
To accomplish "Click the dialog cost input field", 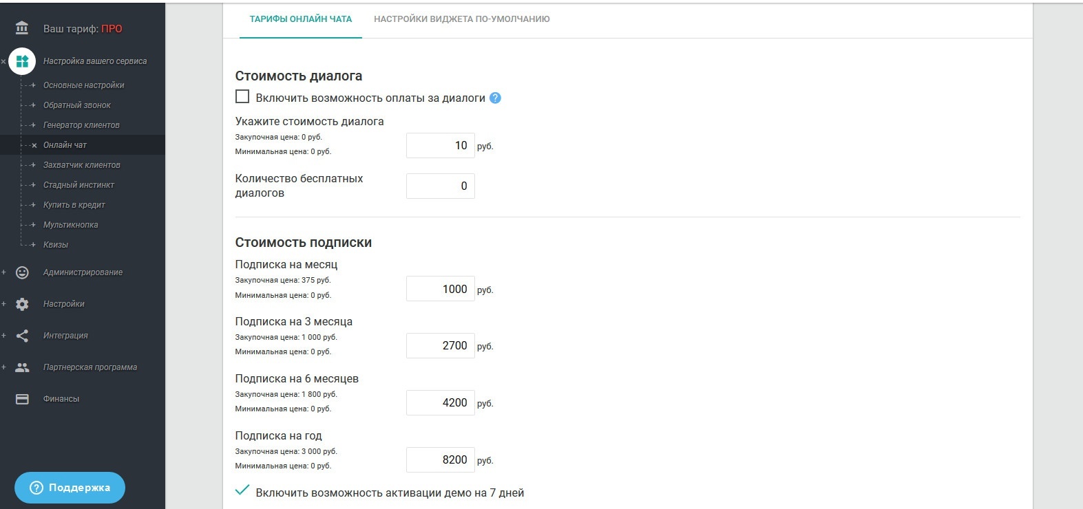I will tap(441, 145).
